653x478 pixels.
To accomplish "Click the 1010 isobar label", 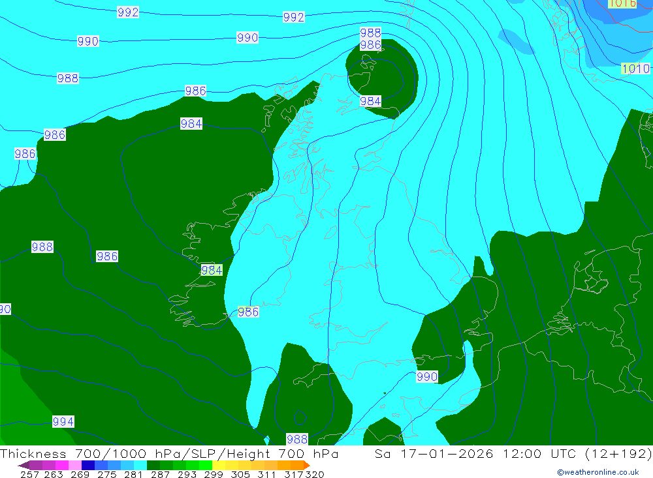I will point(635,68).
